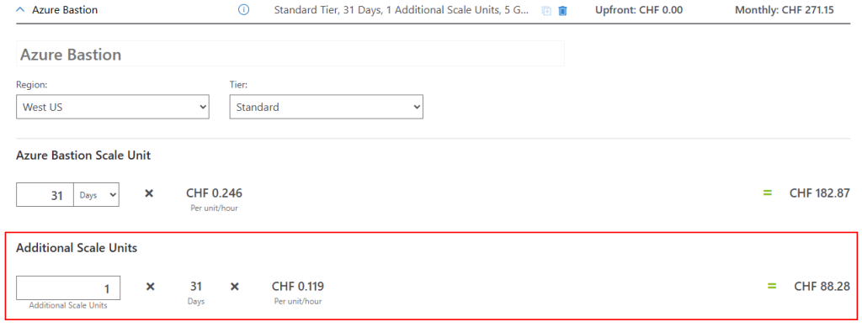Open the Azure Bastion info icon

[x=243, y=10]
